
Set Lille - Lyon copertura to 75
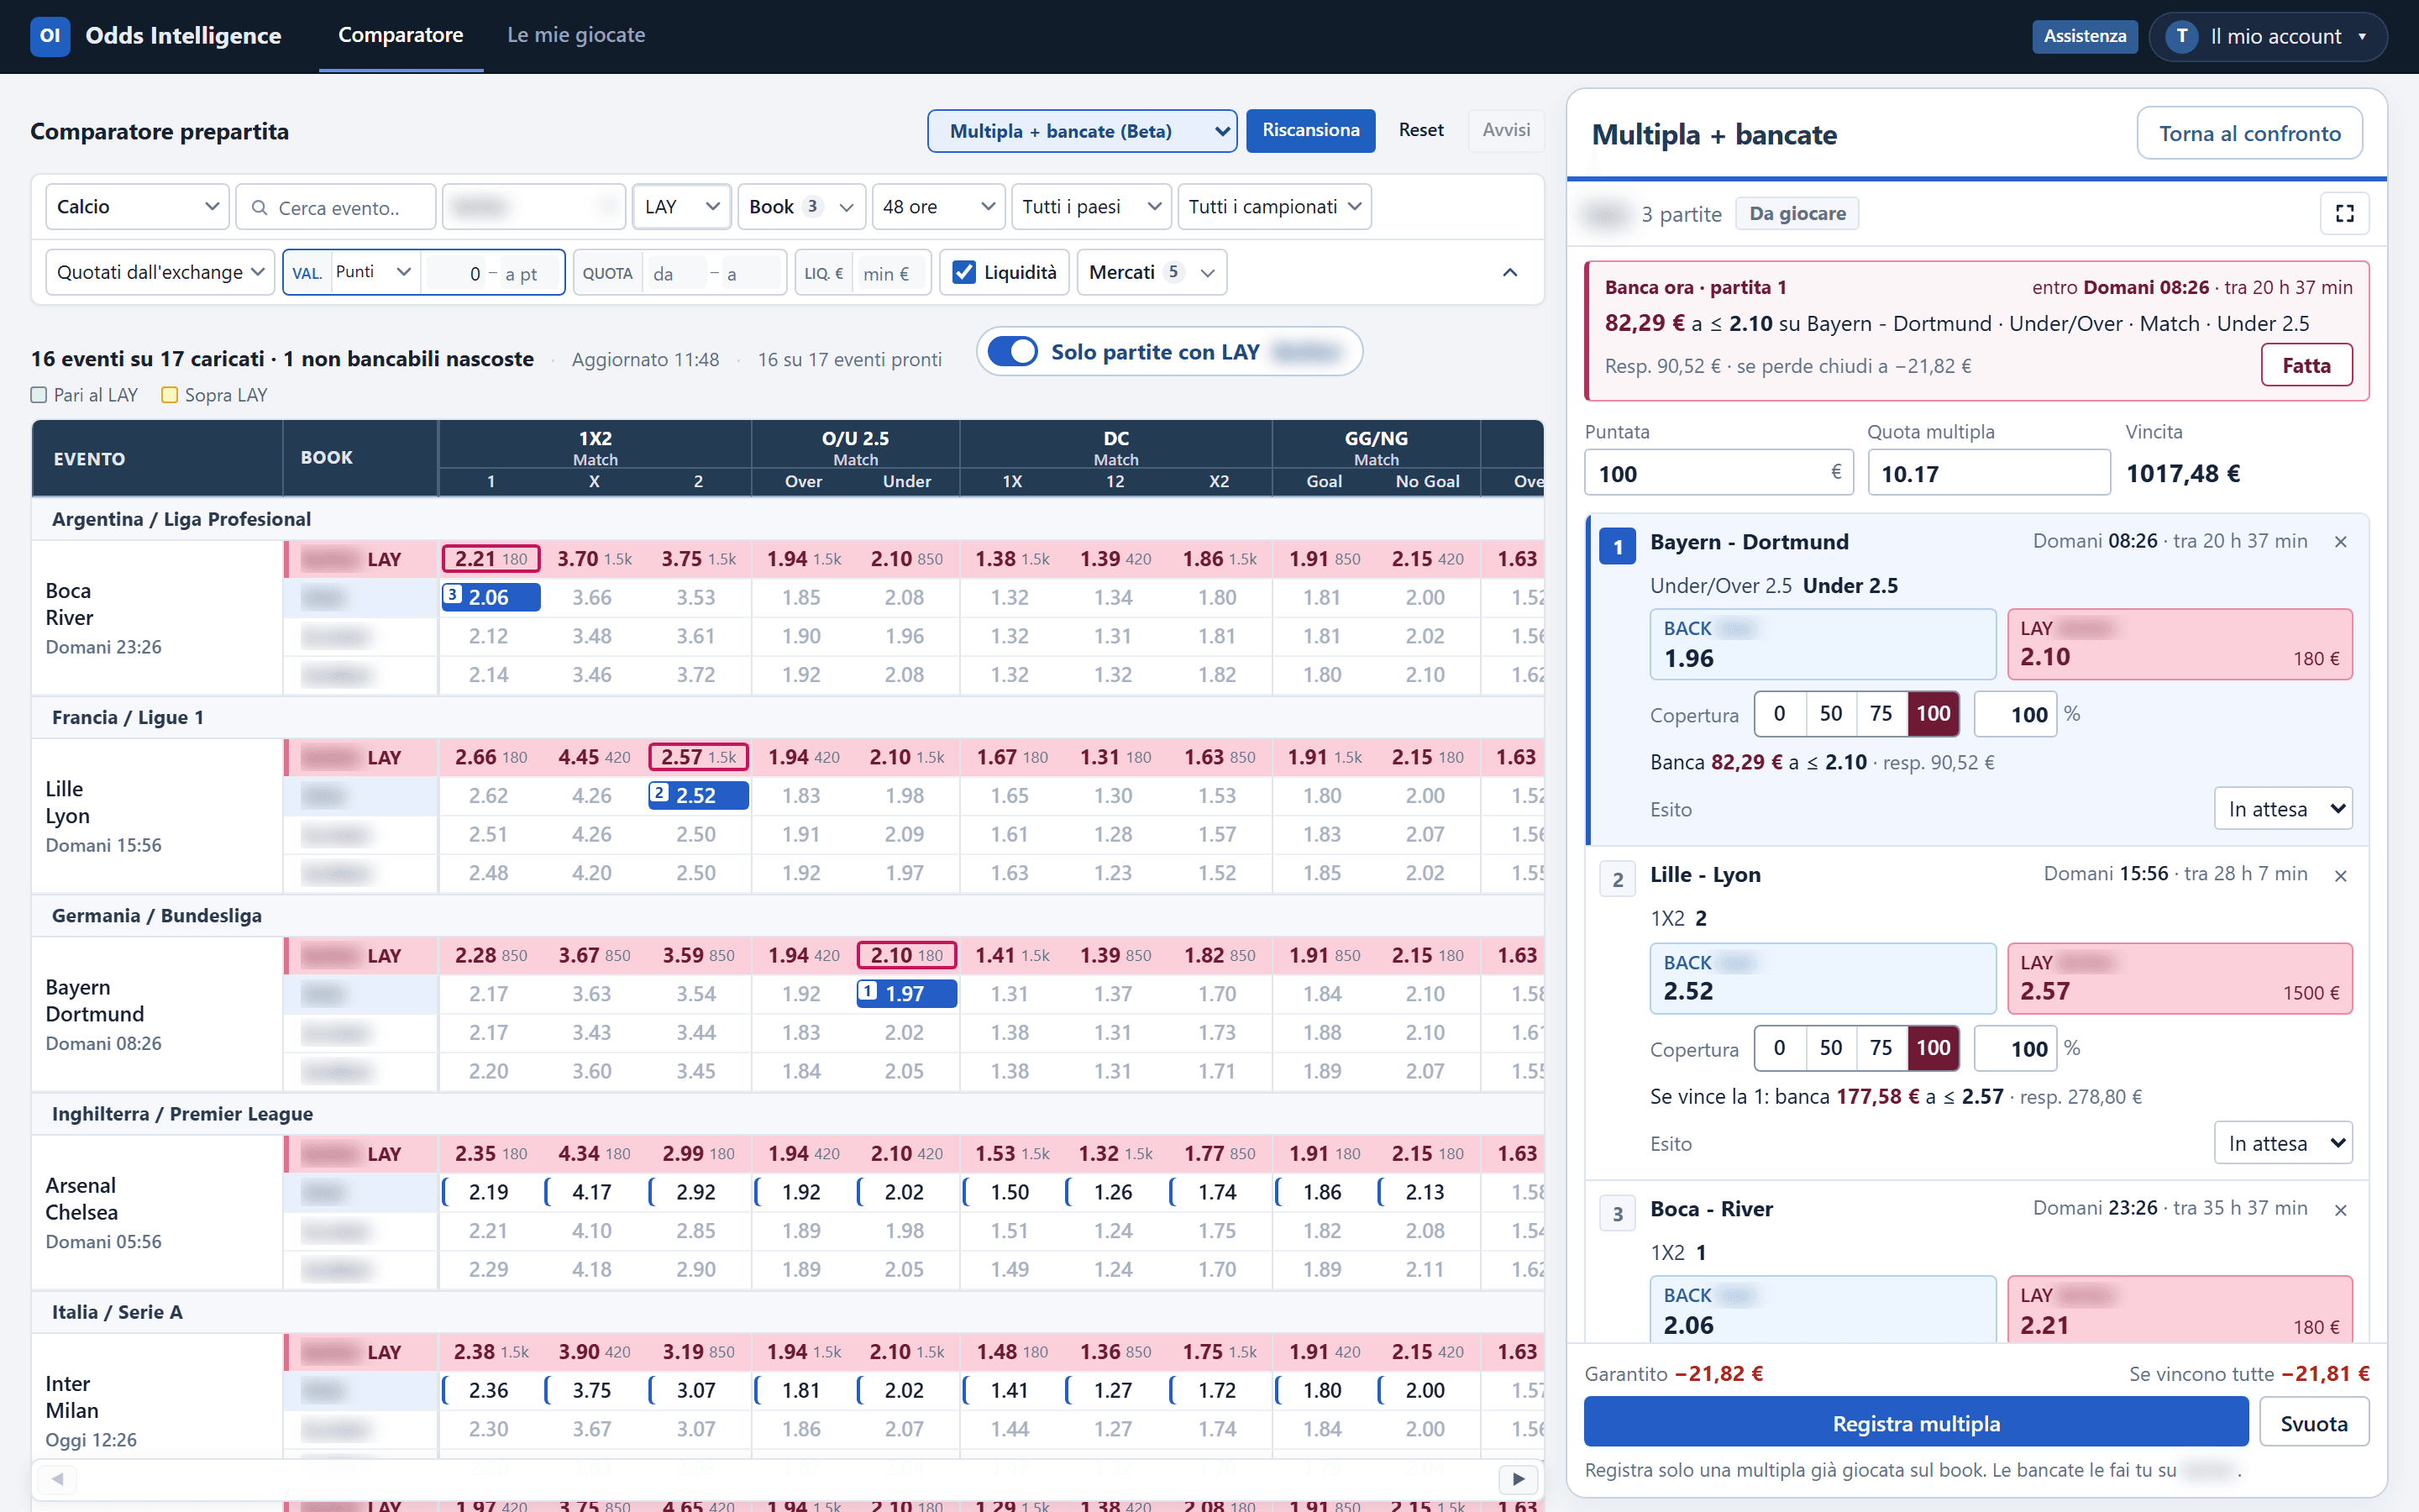click(x=1881, y=1048)
